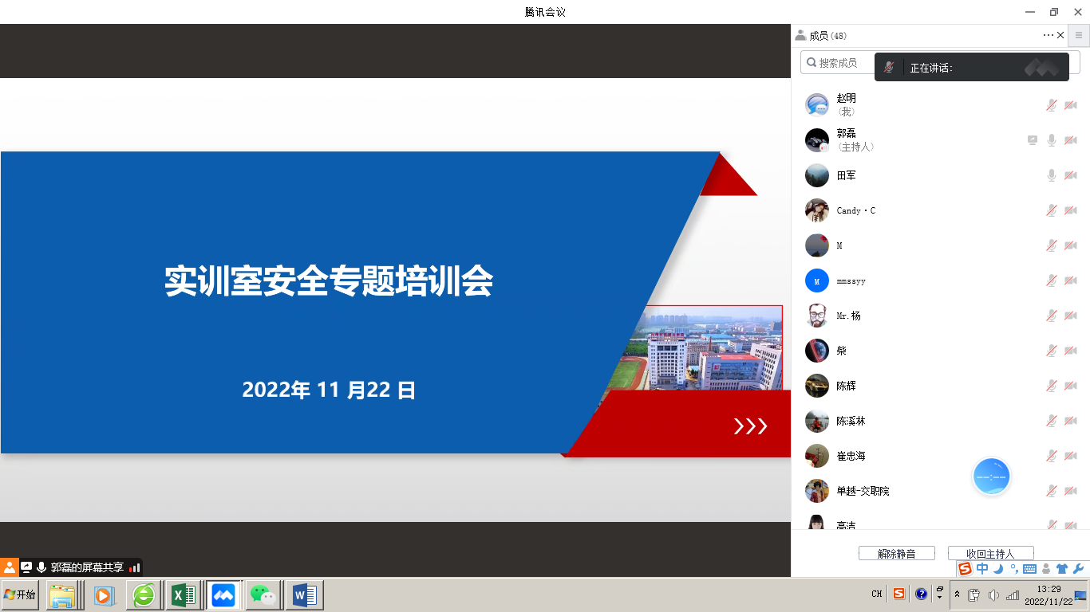Open the 开始 start menu

coord(20,594)
